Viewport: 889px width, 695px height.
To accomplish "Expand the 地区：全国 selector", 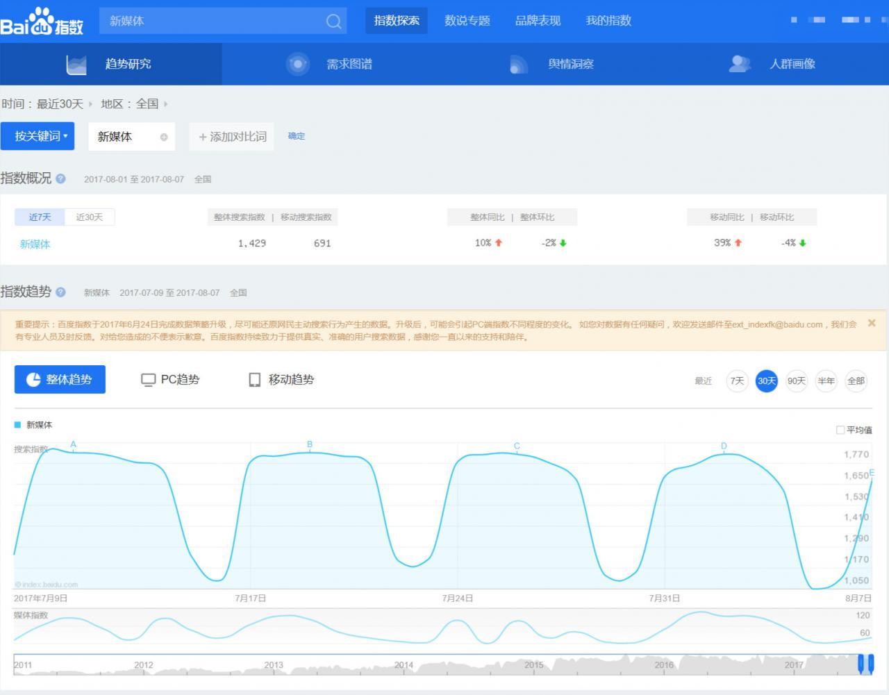I will click(x=134, y=104).
